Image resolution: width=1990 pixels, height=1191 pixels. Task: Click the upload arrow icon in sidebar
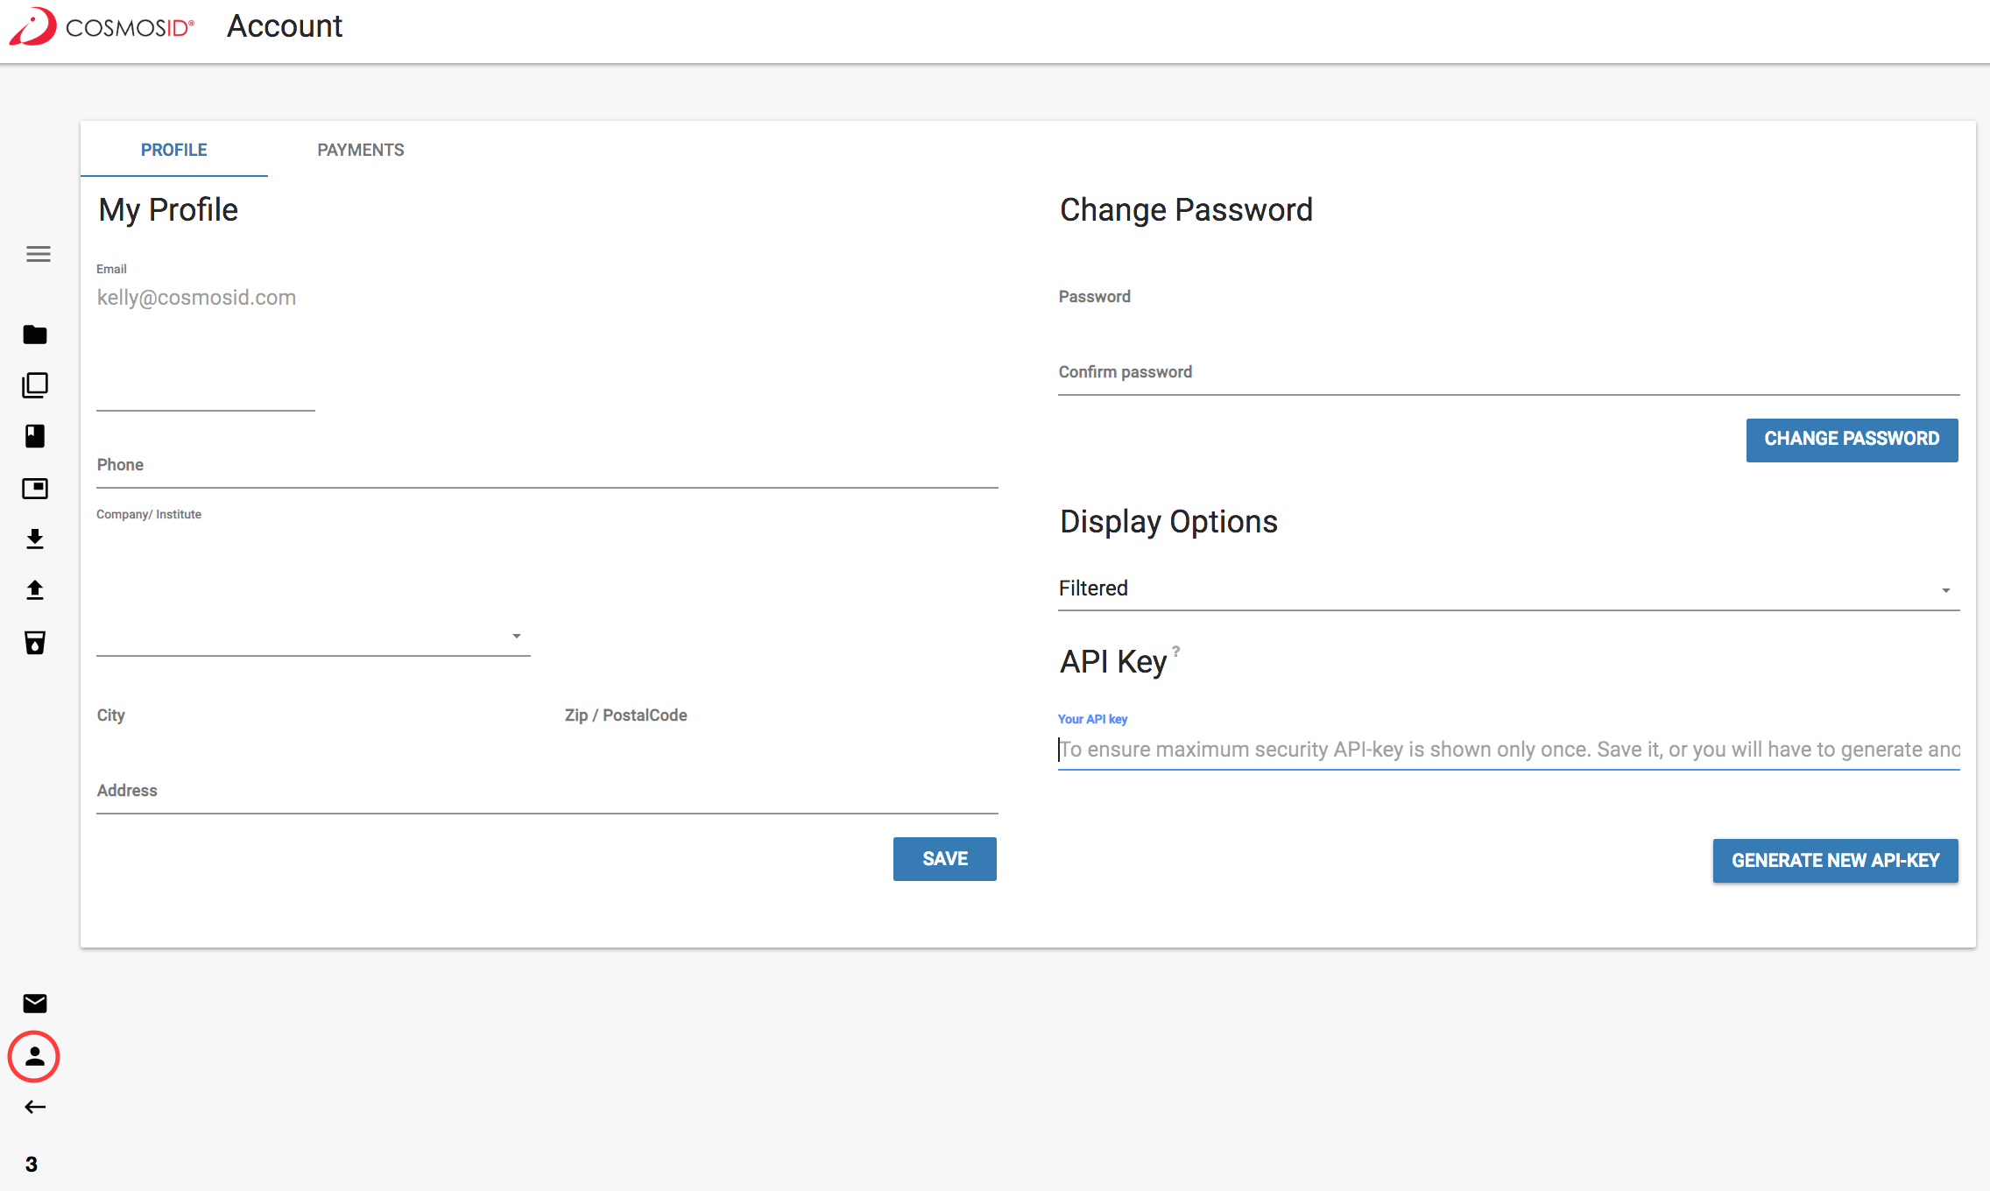[35, 590]
